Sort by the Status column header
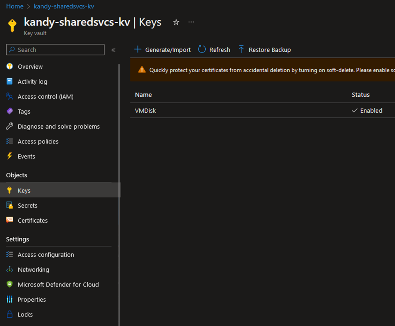Viewport: 395px width, 326px height. click(361, 95)
